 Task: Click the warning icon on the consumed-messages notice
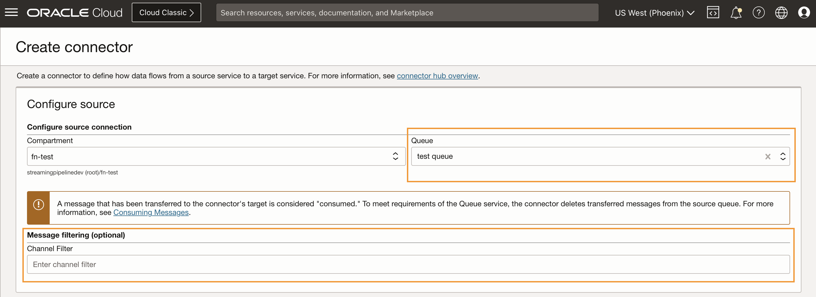(38, 204)
